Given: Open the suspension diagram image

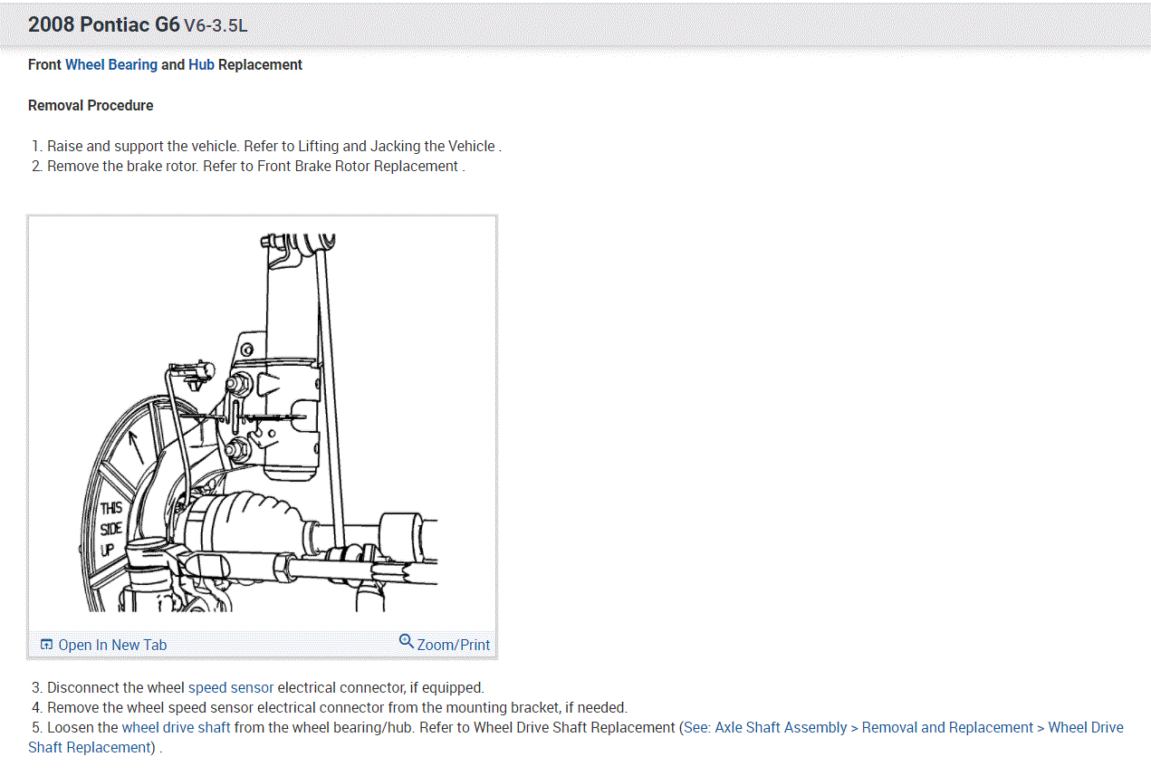Looking at the screenshot, I should pyautogui.click(x=262, y=423).
